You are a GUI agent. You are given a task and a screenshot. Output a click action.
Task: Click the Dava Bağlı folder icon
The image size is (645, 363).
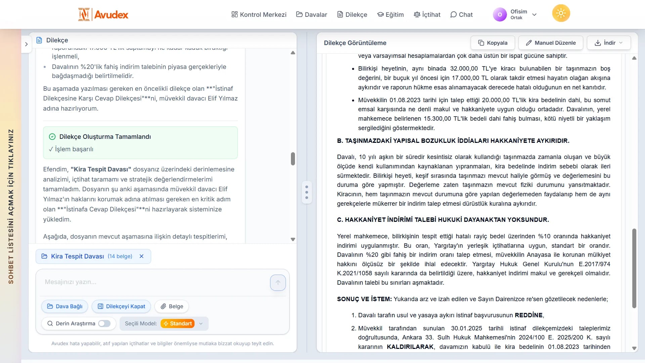click(50, 306)
